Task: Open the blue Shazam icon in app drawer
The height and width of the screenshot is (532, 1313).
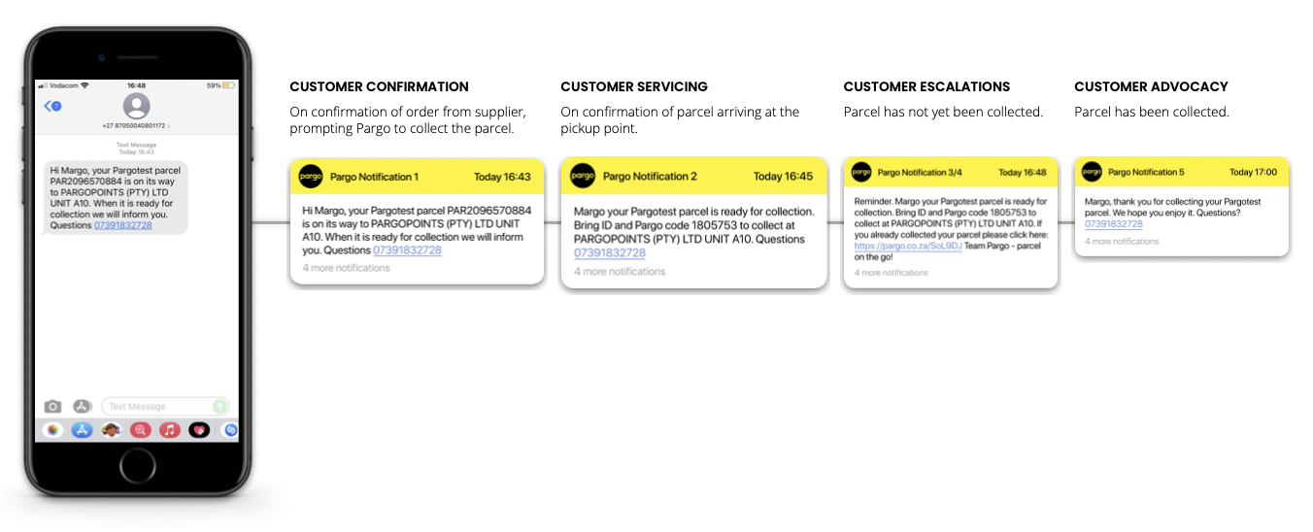Action: pos(230,429)
